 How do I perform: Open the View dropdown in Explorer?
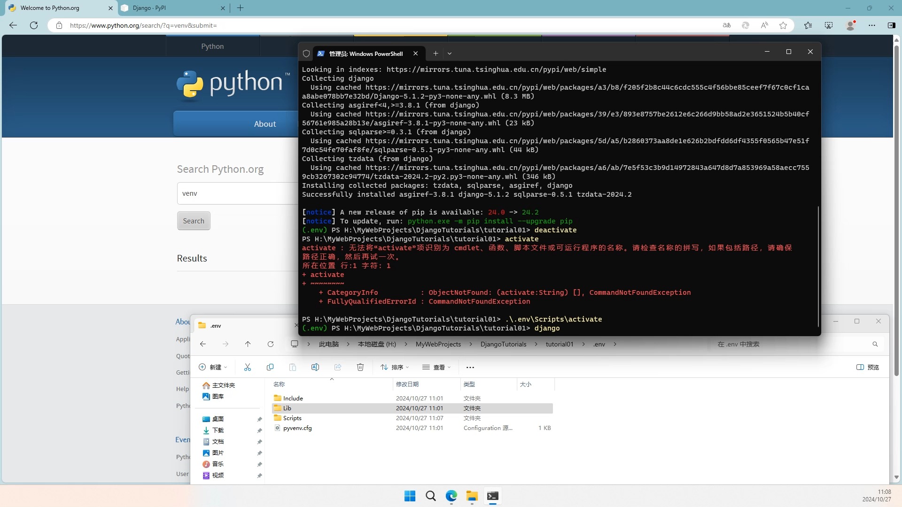[x=436, y=367]
